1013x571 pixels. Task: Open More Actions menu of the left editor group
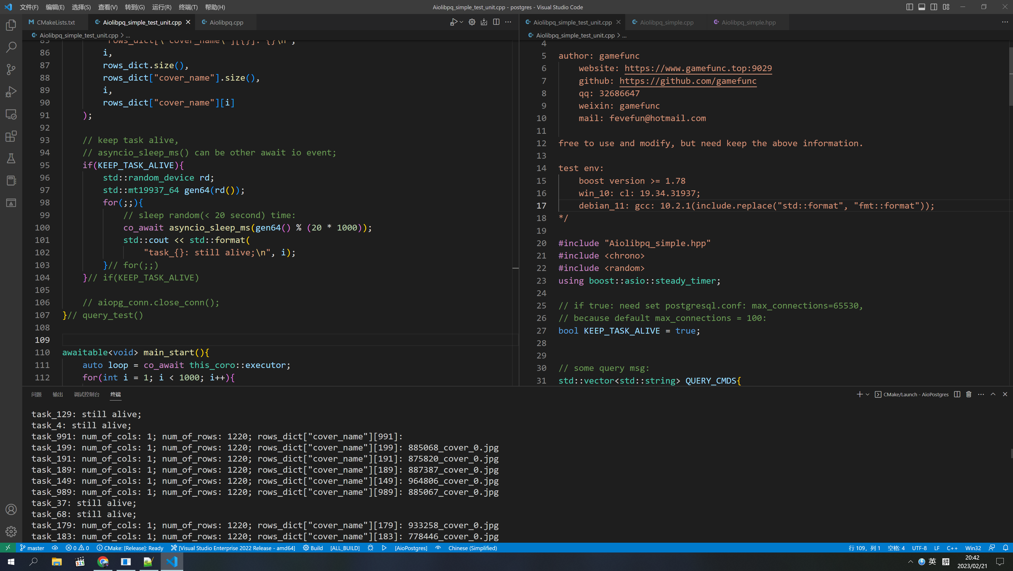pos(508,22)
